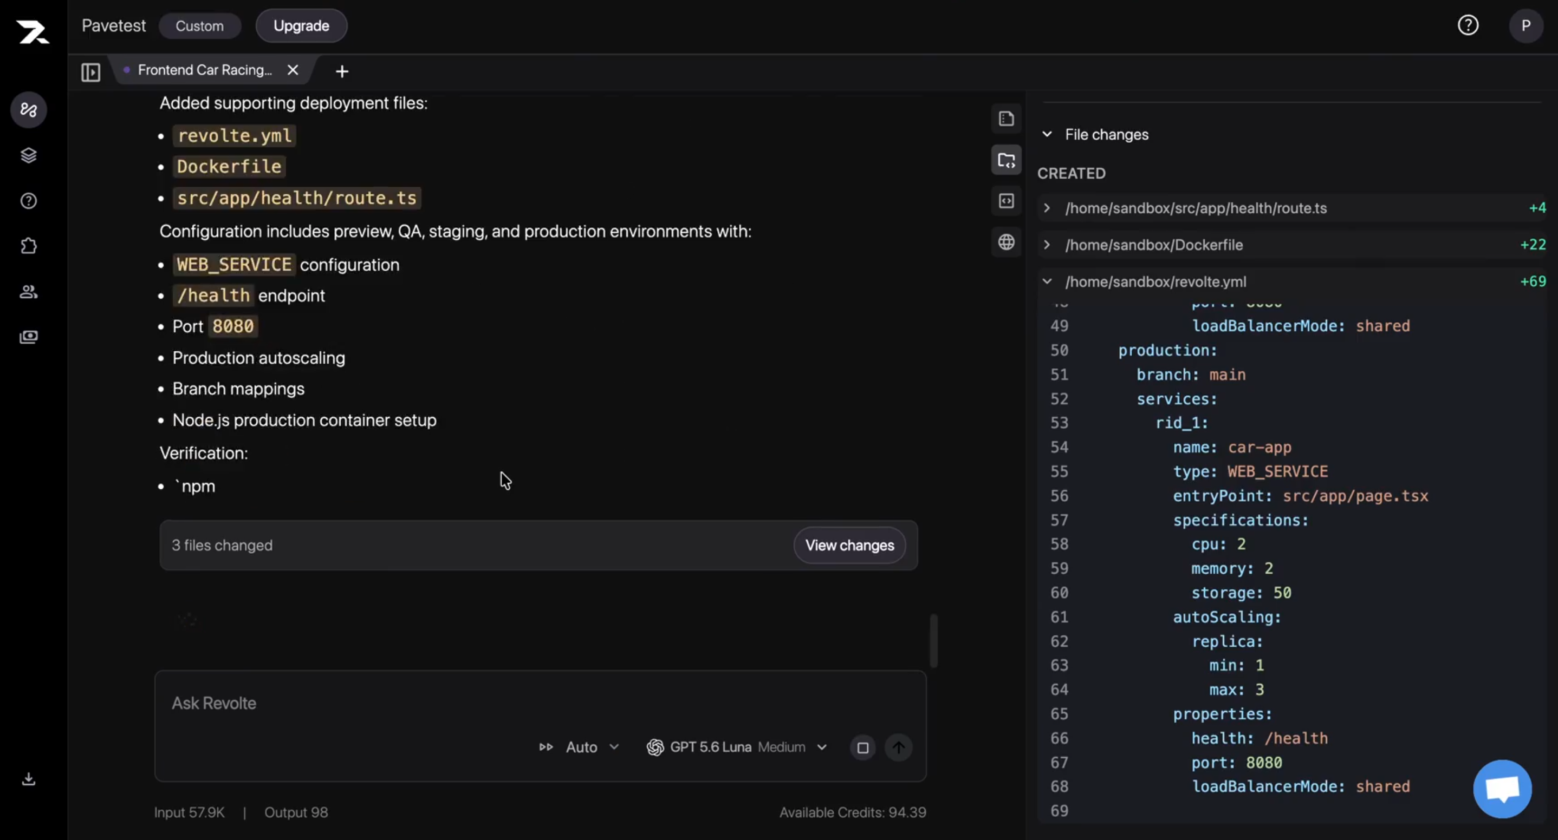Open the document notes panel icon
Viewport: 1558px width, 840px height.
point(1007,119)
